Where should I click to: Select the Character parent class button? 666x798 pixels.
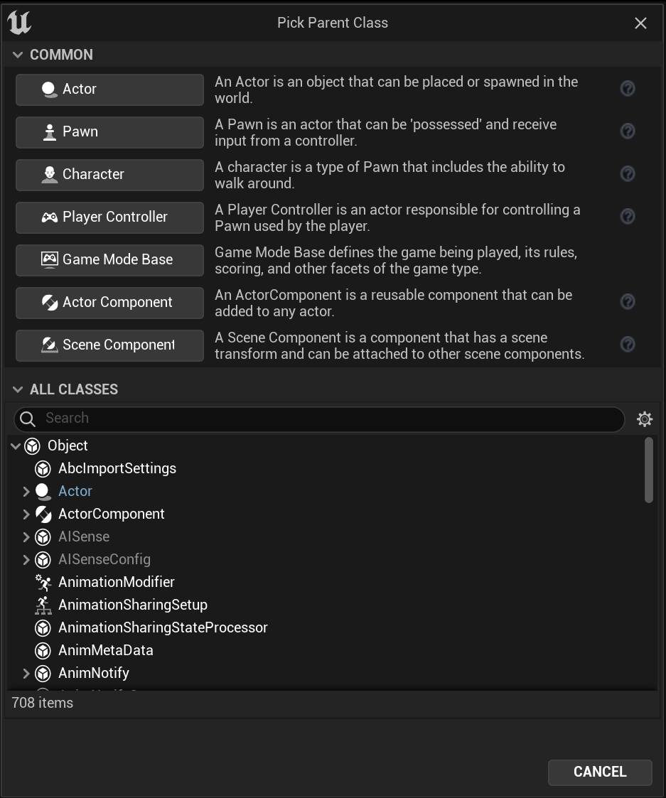click(109, 175)
